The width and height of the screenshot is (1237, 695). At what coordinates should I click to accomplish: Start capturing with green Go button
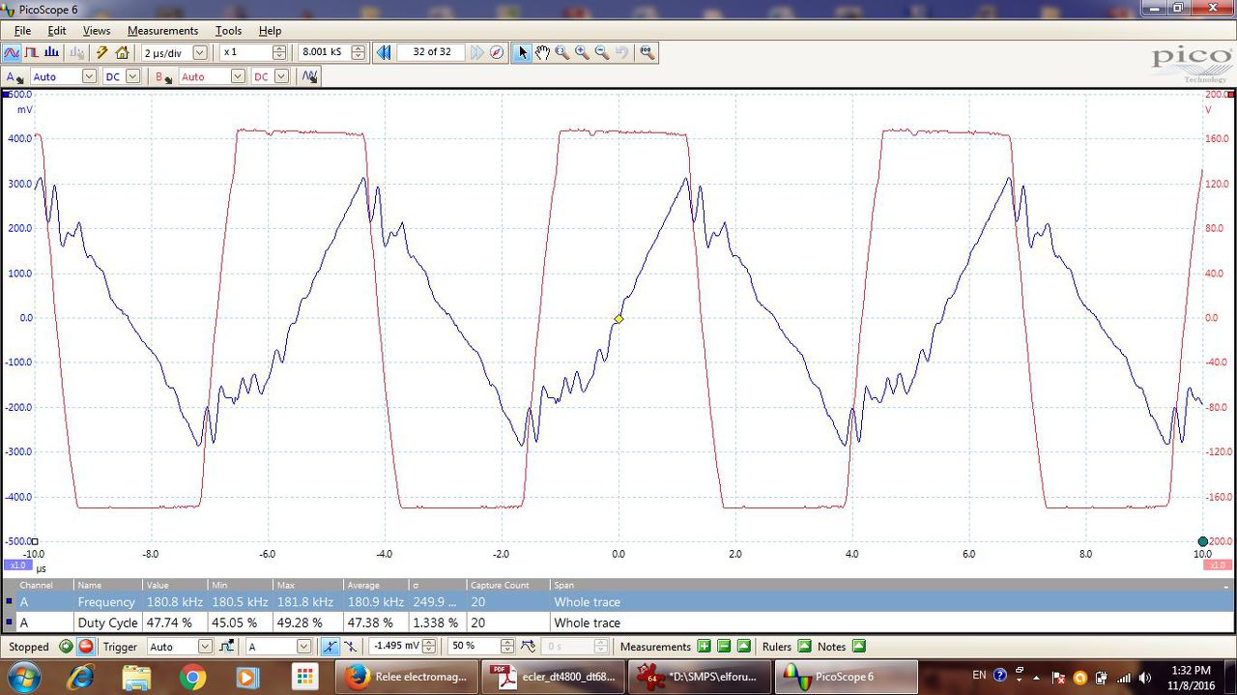point(66,647)
